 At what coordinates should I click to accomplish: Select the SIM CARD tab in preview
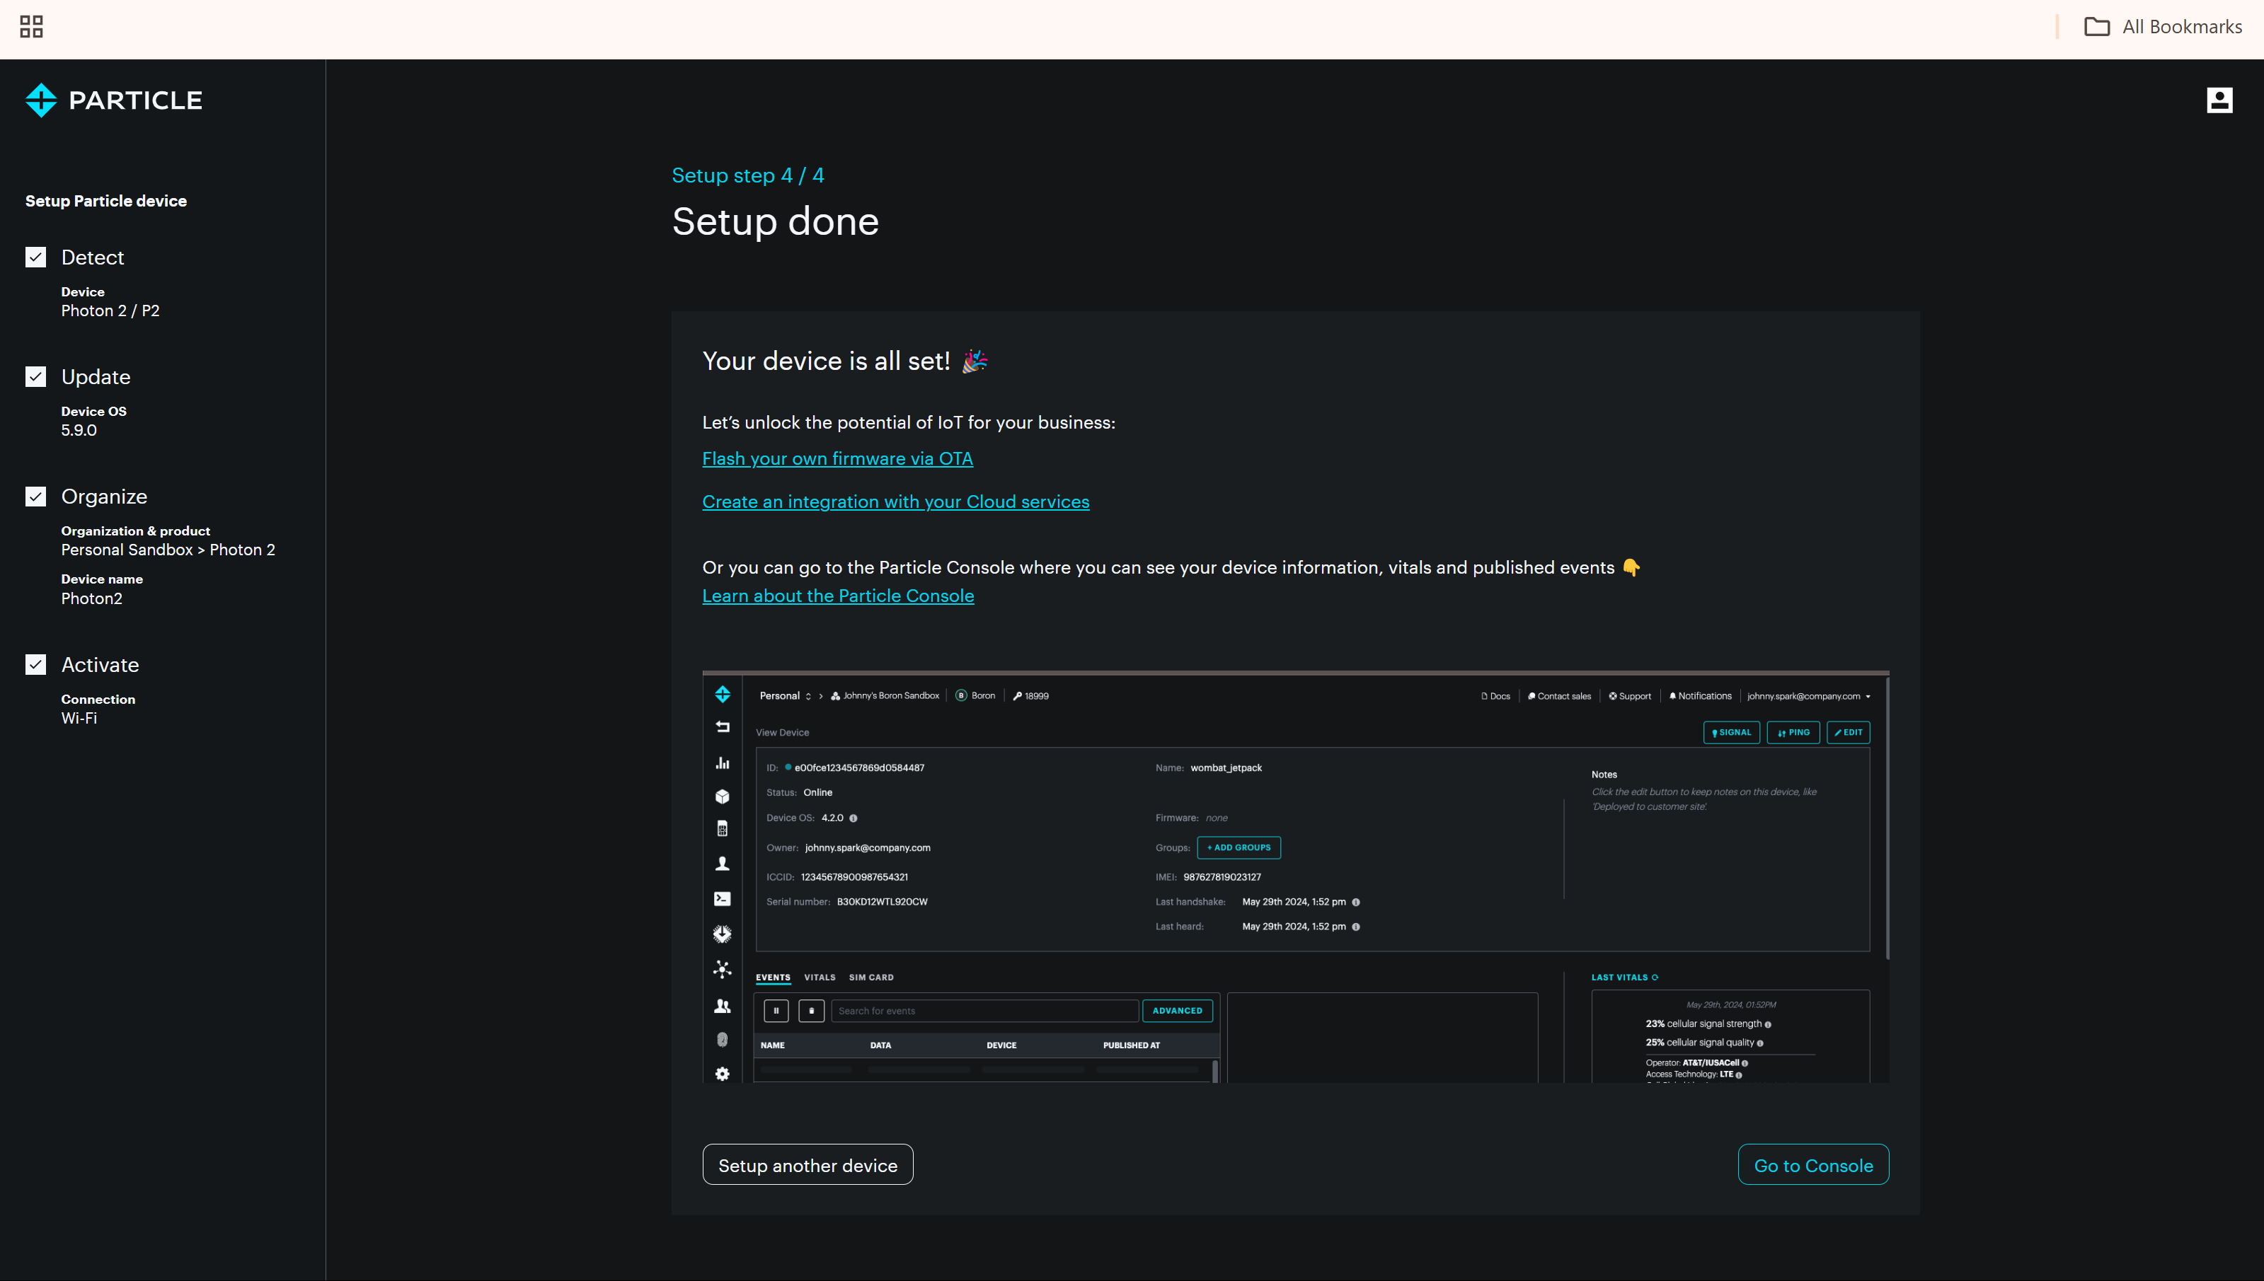coord(870,978)
